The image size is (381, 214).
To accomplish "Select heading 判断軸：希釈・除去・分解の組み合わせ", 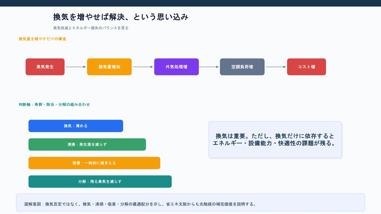I will click(54, 104).
